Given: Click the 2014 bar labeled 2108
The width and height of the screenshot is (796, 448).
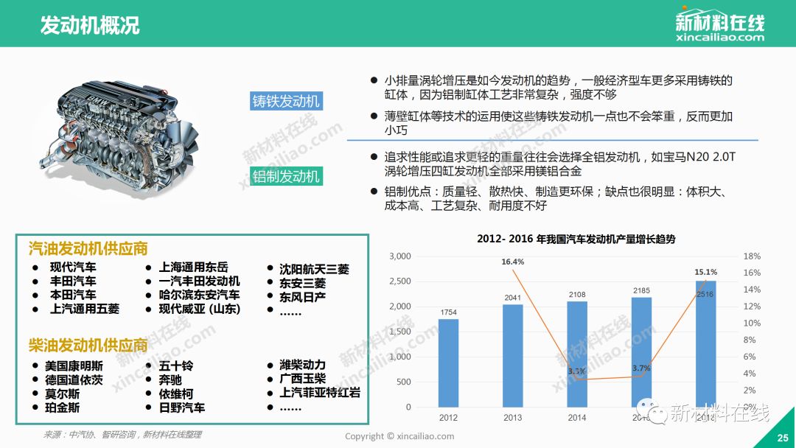Looking at the screenshot, I should pos(577,354).
